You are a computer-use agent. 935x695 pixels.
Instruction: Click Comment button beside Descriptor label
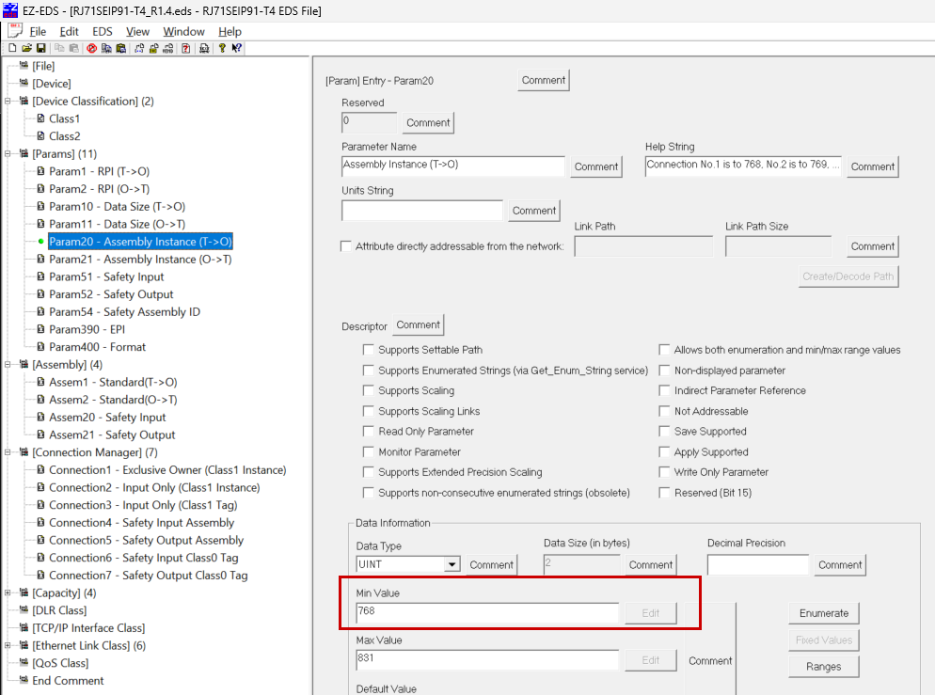pyautogui.click(x=418, y=324)
